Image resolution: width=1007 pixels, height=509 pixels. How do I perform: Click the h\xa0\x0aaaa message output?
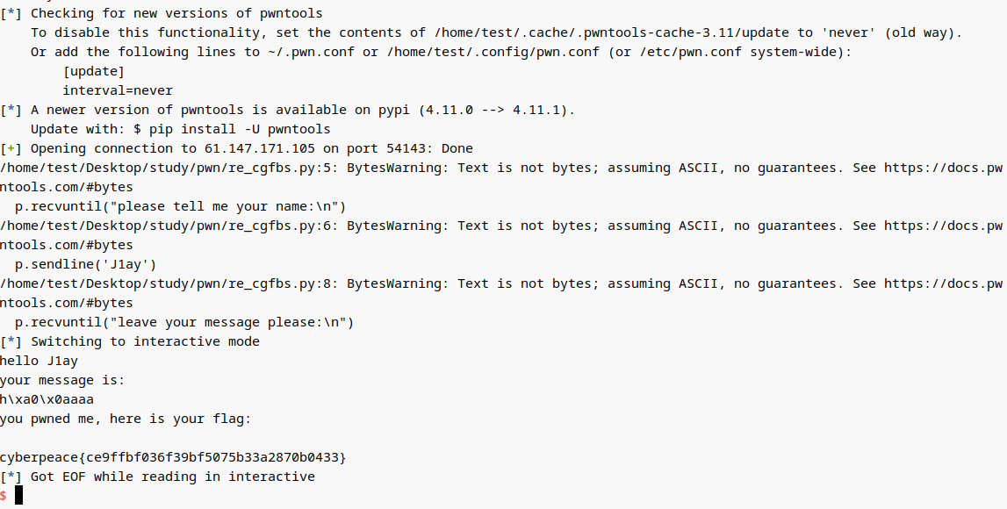coord(47,399)
